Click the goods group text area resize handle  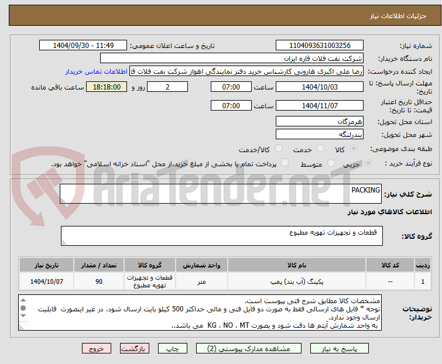pos(64,243)
